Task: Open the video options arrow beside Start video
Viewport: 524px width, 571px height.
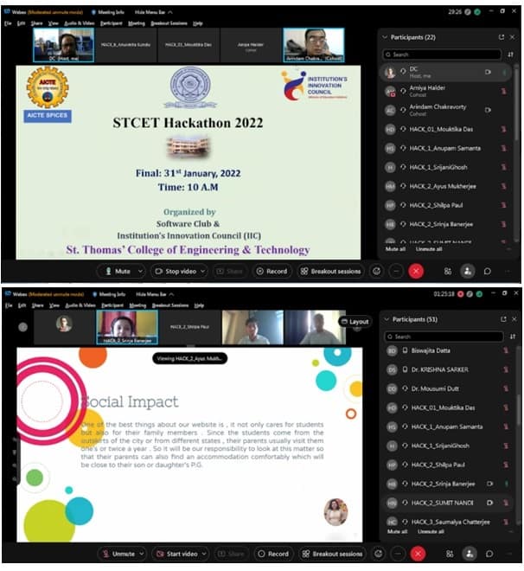Action: pos(204,554)
